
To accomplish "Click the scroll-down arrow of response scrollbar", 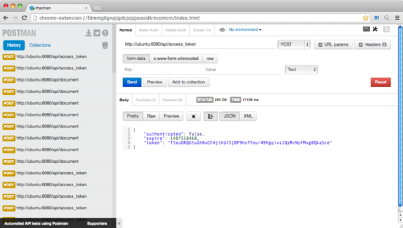I will 400,220.
